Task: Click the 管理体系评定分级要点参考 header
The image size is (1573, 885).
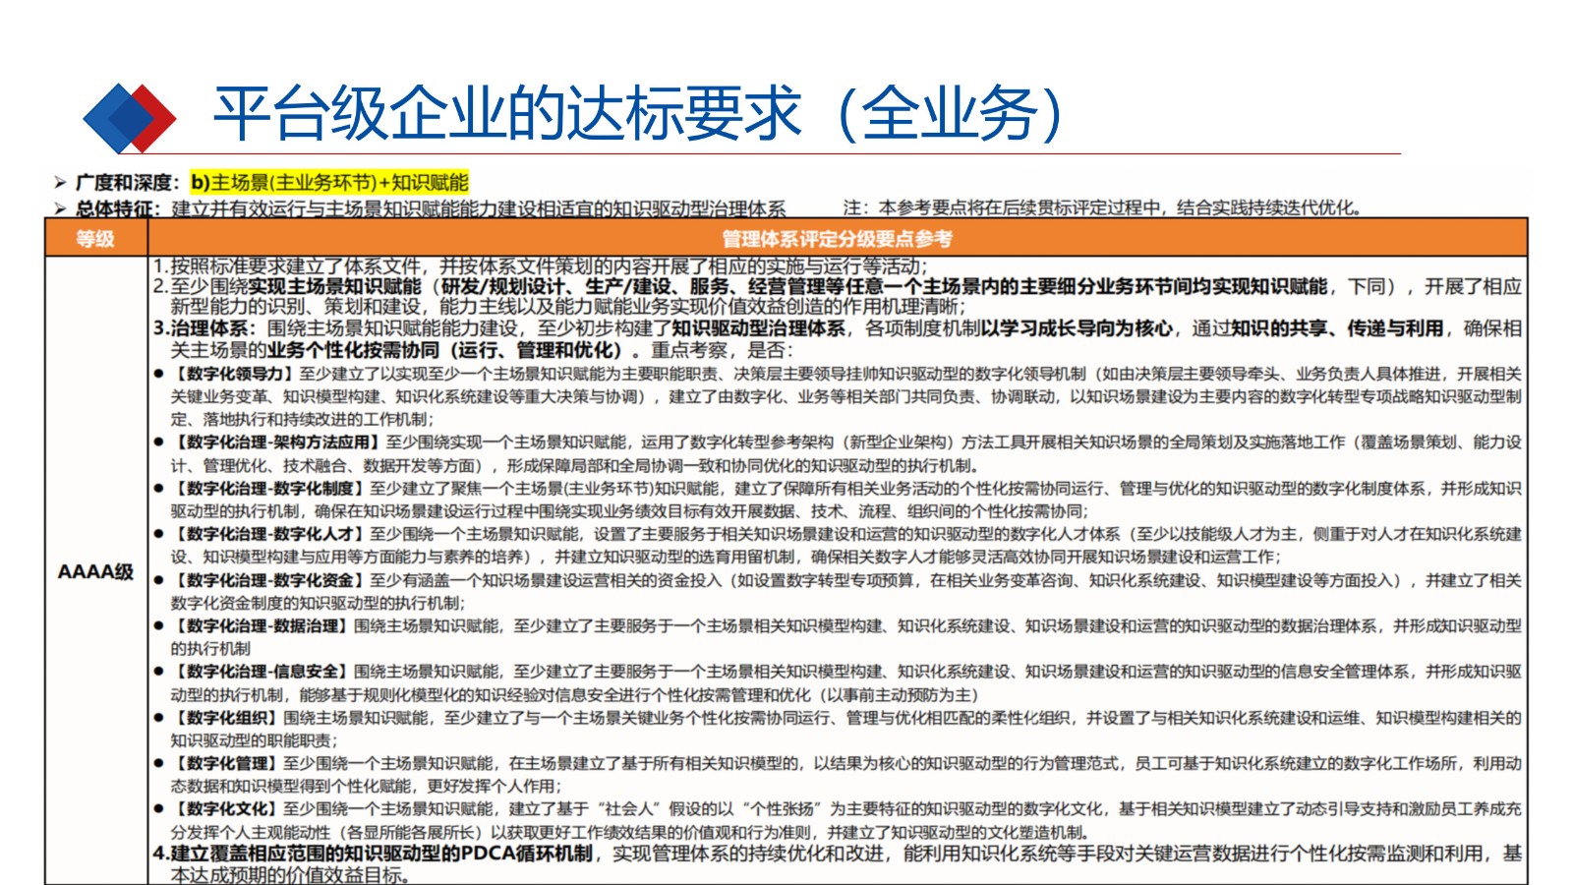Action: point(837,238)
